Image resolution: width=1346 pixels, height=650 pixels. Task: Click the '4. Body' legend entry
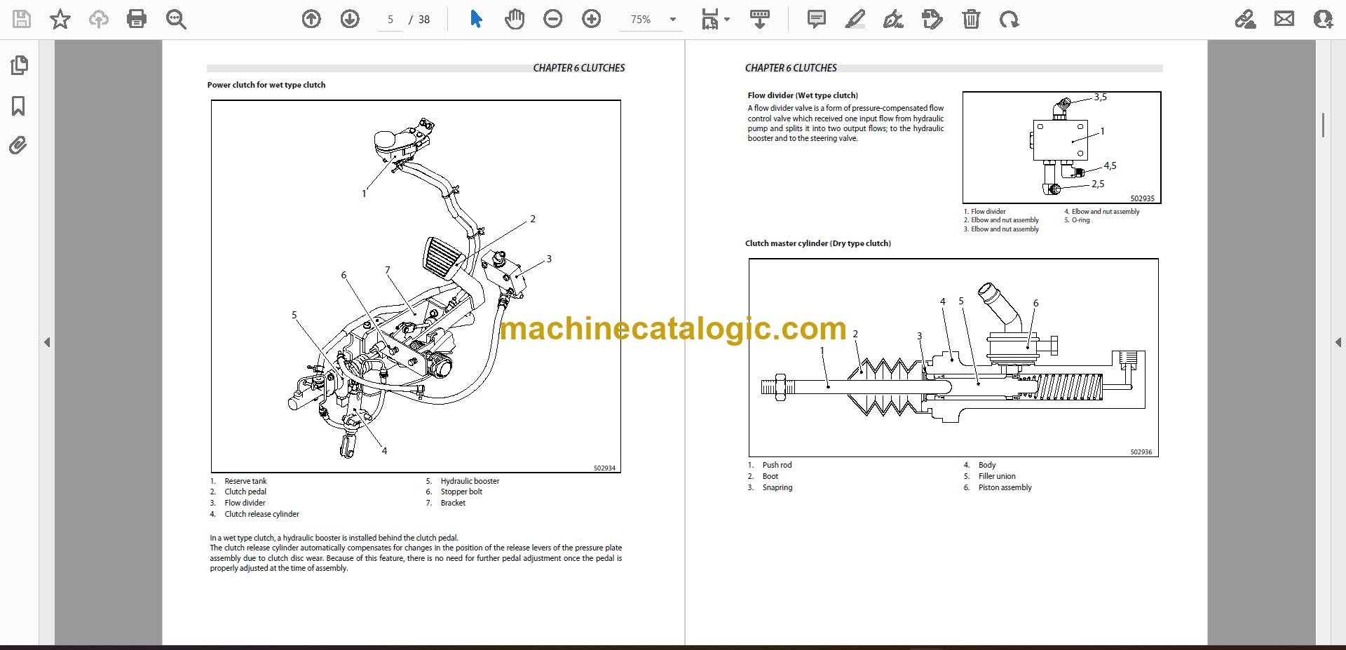[979, 465]
